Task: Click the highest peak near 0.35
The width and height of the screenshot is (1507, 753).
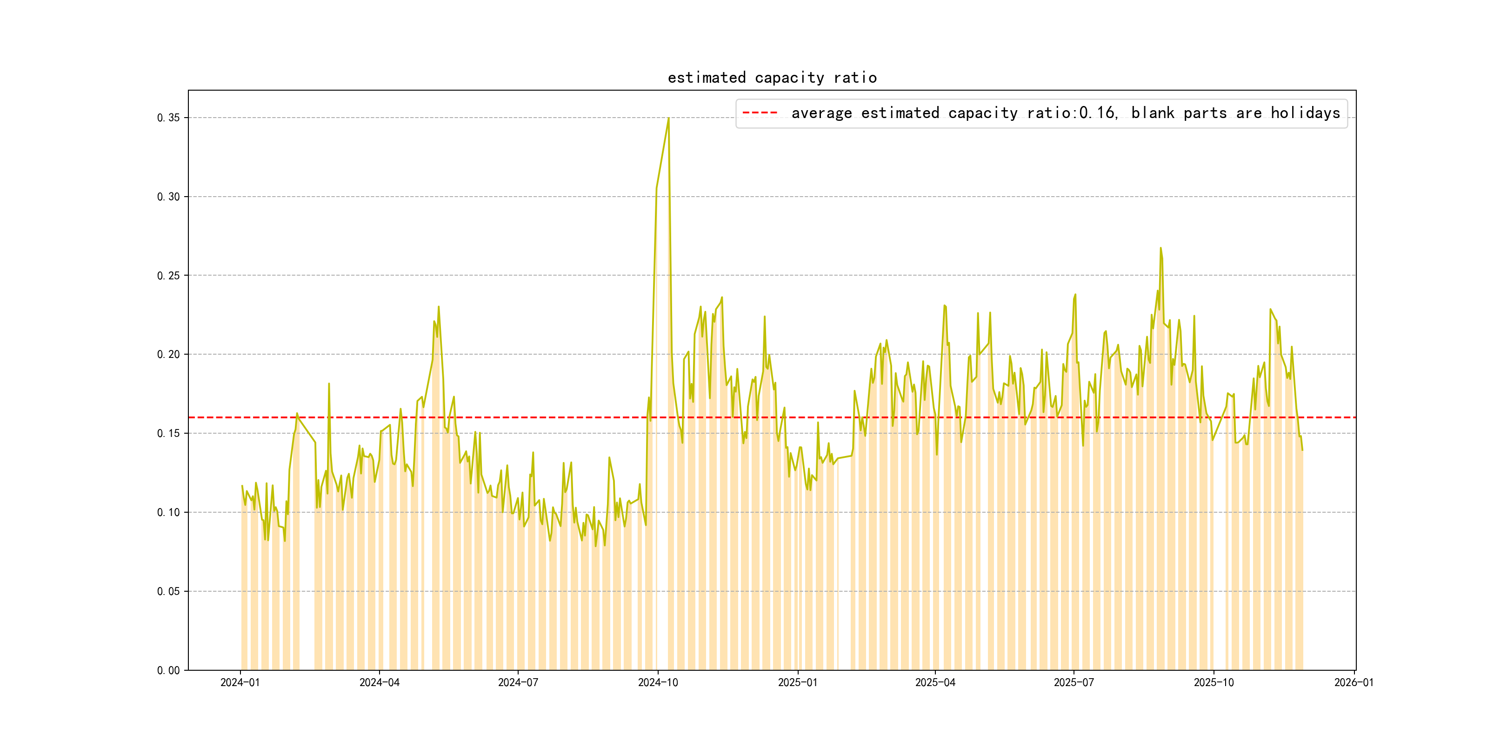Action: point(668,119)
